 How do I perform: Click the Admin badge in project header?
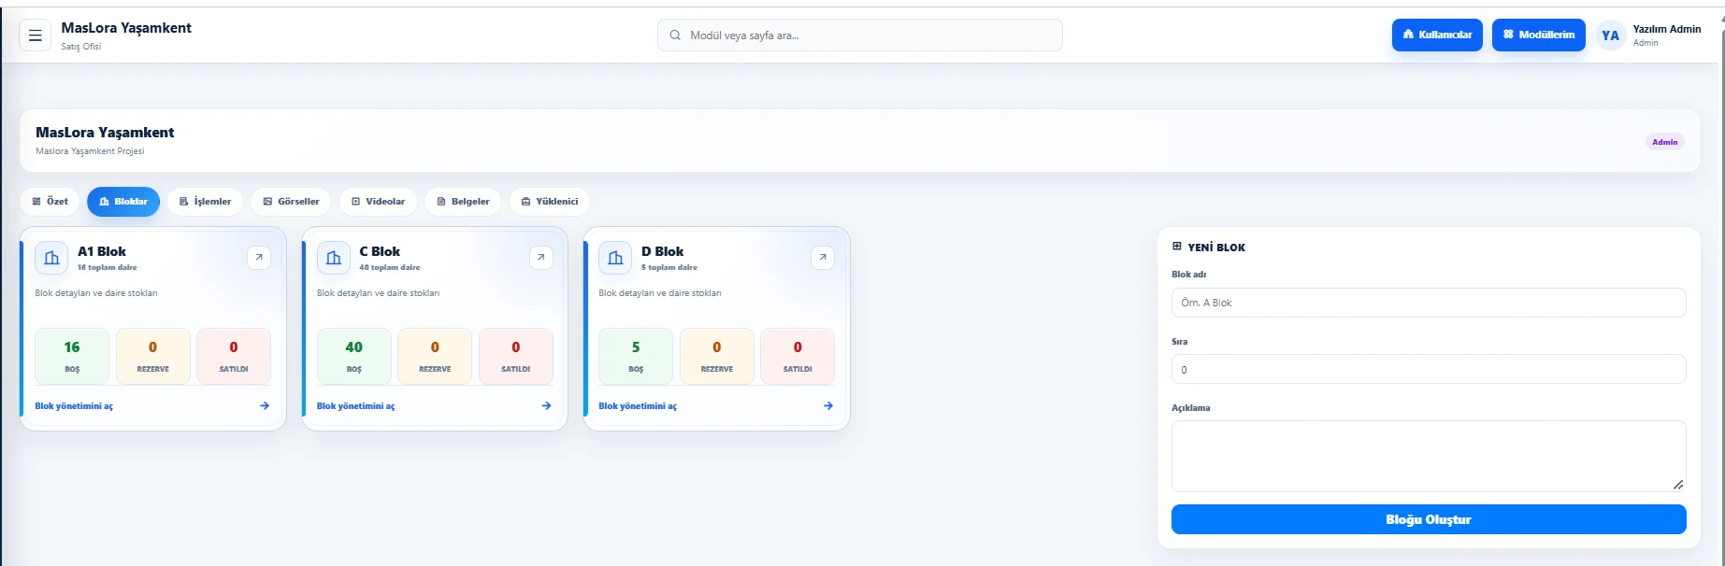pyautogui.click(x=1665, y=142)
